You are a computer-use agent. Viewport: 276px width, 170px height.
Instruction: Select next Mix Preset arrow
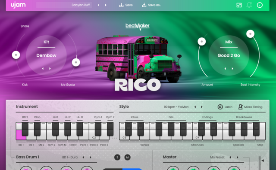(x=237, y=157)
